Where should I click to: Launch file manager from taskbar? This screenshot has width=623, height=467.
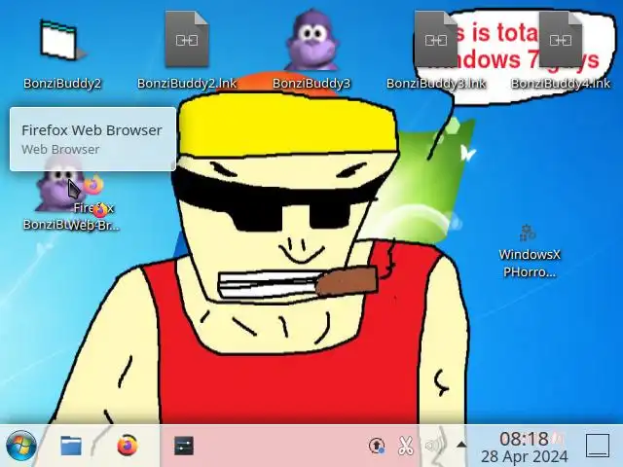tap(71, 446)
